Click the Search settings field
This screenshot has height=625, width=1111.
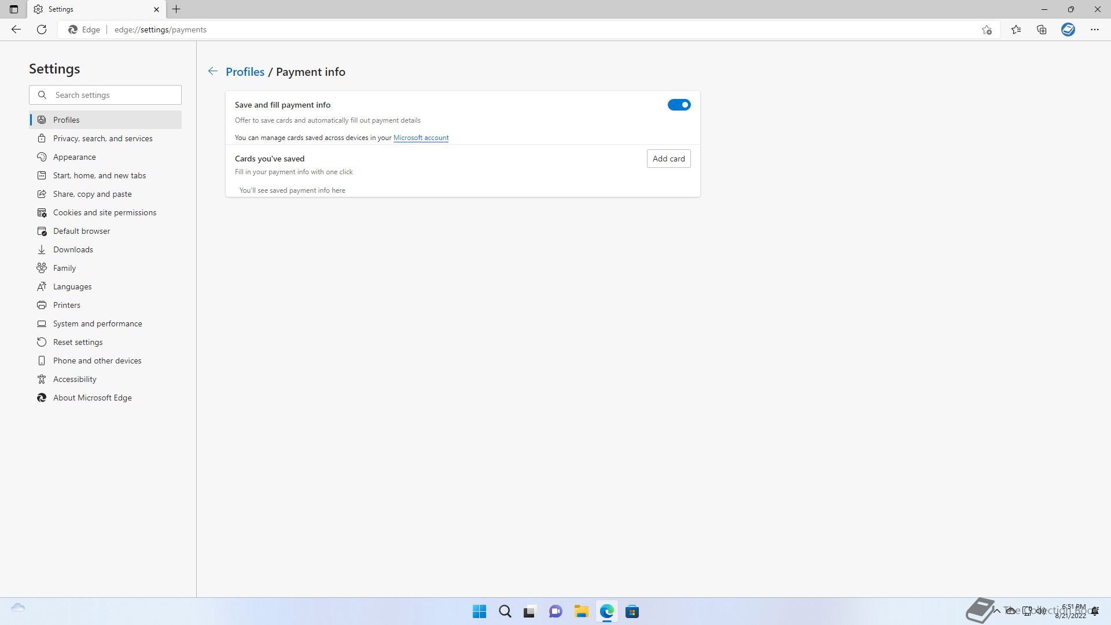105,95
